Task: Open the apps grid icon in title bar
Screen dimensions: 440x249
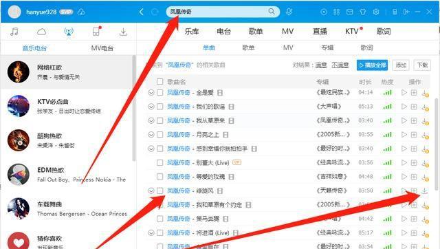Action: [x=336, y=12]
